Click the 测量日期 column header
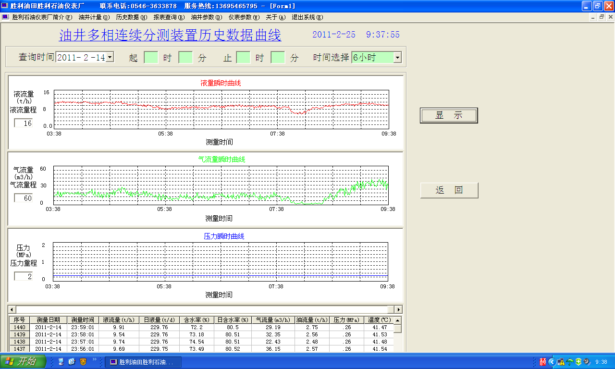This screenshot has width=615, height=369. [48, 320]
